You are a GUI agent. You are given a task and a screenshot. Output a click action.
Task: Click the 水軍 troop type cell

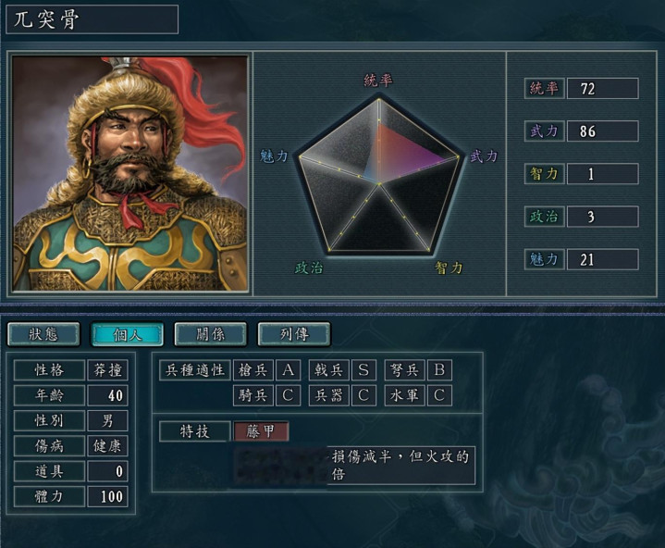click(x=404, y=395)
